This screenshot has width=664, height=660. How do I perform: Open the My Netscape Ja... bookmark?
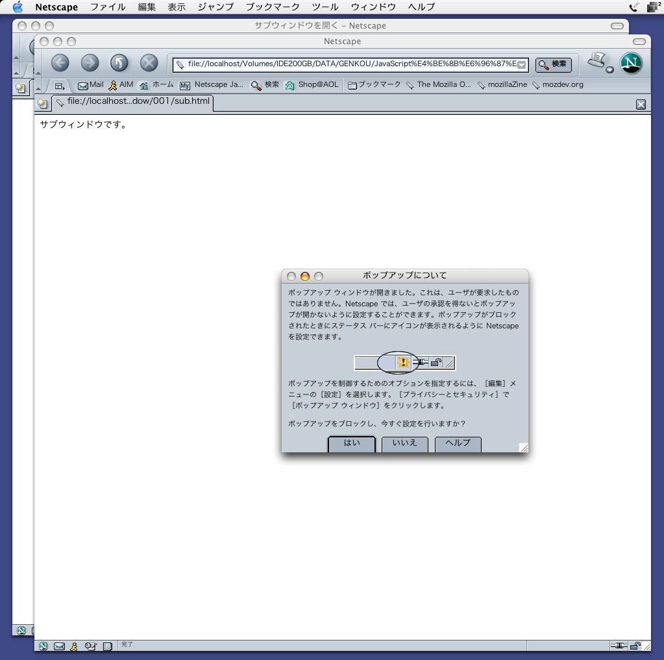pos(212,85)
